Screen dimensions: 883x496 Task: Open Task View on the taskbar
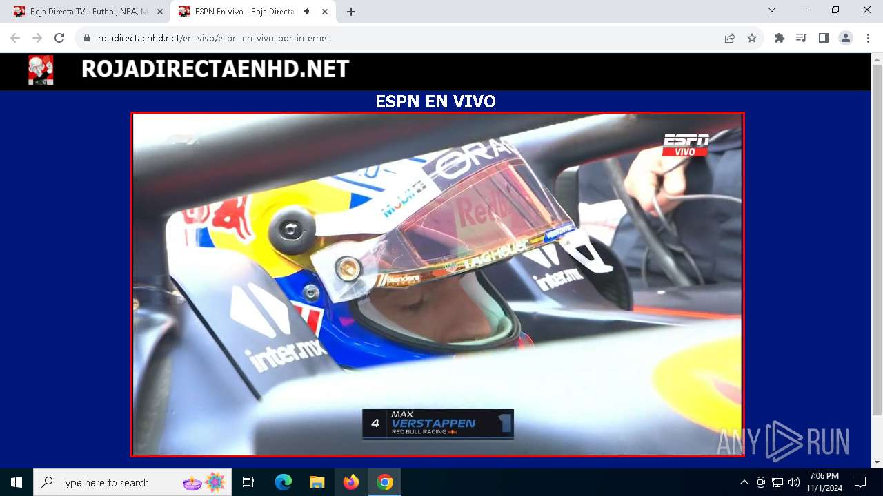click(248, 482)
